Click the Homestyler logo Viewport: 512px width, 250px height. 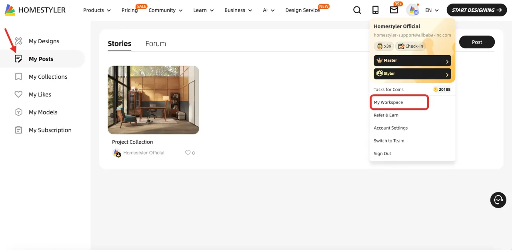(35, 10)
